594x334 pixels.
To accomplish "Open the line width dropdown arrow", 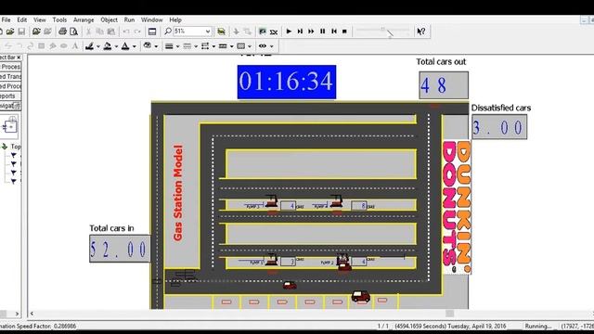I will click(x=177, y=46).
